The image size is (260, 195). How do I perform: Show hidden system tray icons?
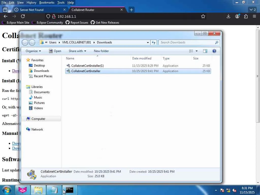[x=216, y=190]
